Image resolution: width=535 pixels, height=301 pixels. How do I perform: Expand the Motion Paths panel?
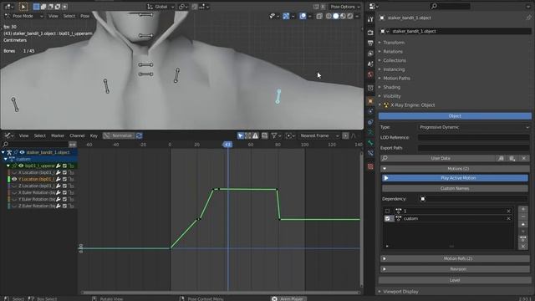[396, 79]
